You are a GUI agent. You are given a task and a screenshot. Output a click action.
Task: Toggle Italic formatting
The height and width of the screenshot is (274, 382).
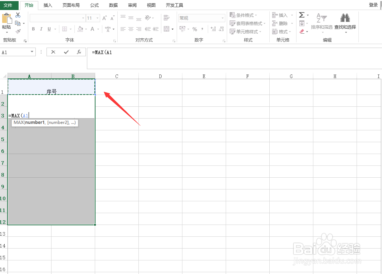[41, 29]
